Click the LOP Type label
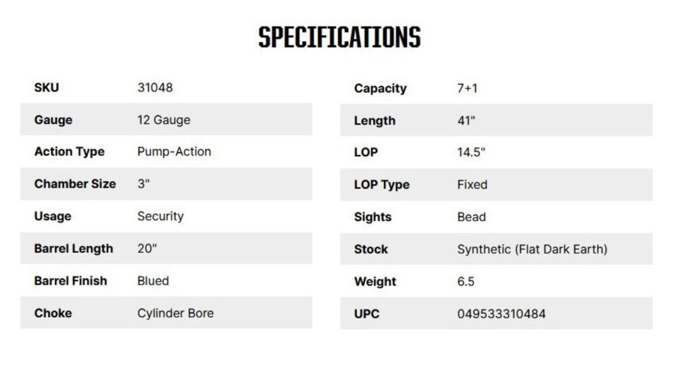The height and width of the screenshot is (376, 676). pos(381,185)
